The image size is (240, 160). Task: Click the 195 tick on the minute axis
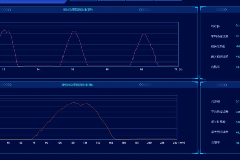[x=136, y=143]
